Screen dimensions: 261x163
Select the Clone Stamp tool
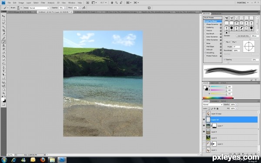point(3,45)
